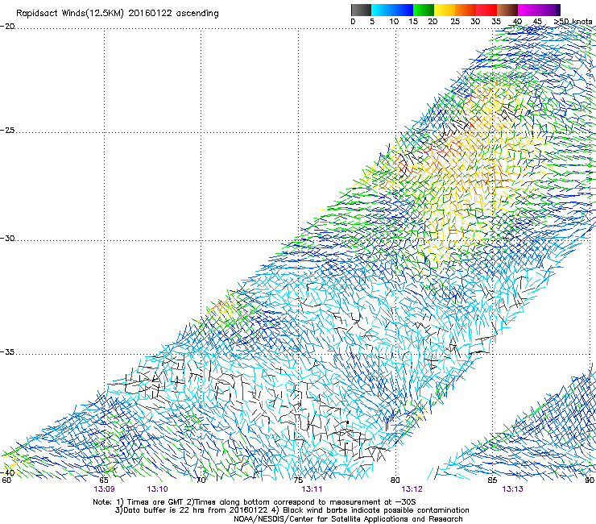Click the latitude label '-30'

coord(7,238)
